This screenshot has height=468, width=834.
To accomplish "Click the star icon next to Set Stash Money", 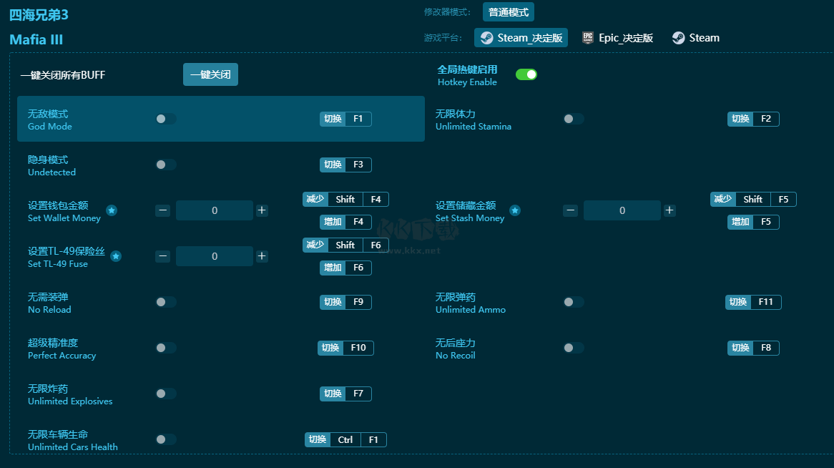I will pos(515,210).
